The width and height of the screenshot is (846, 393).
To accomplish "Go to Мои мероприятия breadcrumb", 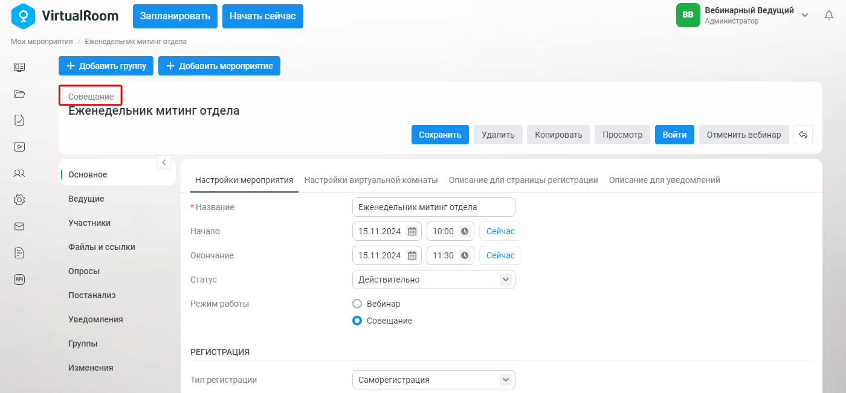I will pyautogui.click(x=42, y=42).
